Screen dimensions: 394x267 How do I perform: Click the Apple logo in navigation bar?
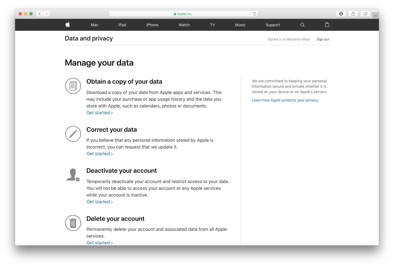click(x=68, y=25)
